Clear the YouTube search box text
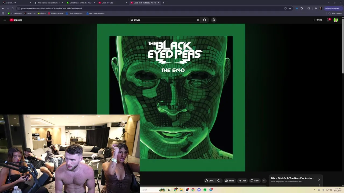344x193 pixels. tap(198, 20)
